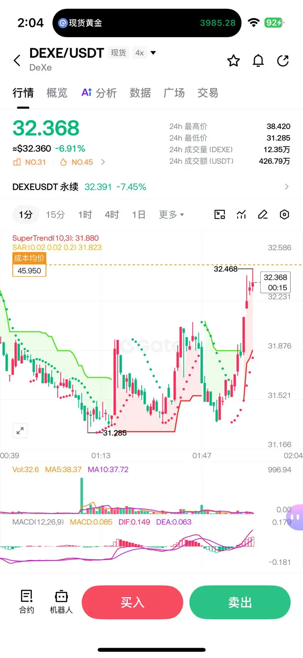The width and height of the screenshot is (303, 658).
Task: Expand the 更多 timeframe dropdown
Action: (x=171, y=215)
